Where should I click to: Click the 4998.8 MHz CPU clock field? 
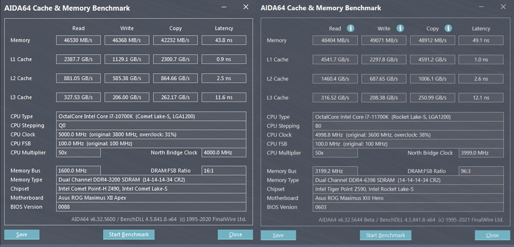pyautogui.click(x=408, y=135)
